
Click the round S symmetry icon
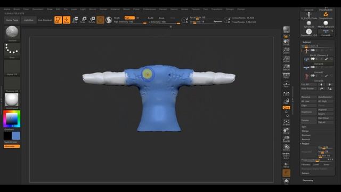coord(109,20)
